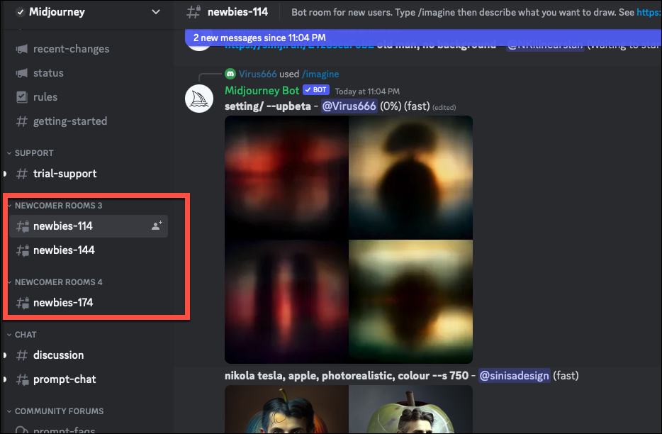Click the locked hash icon beside newbies-114 in sidebar
Image resolution: width=662 pixels, height=434 pixels.
pyautogui.click(x=23, y=226)
